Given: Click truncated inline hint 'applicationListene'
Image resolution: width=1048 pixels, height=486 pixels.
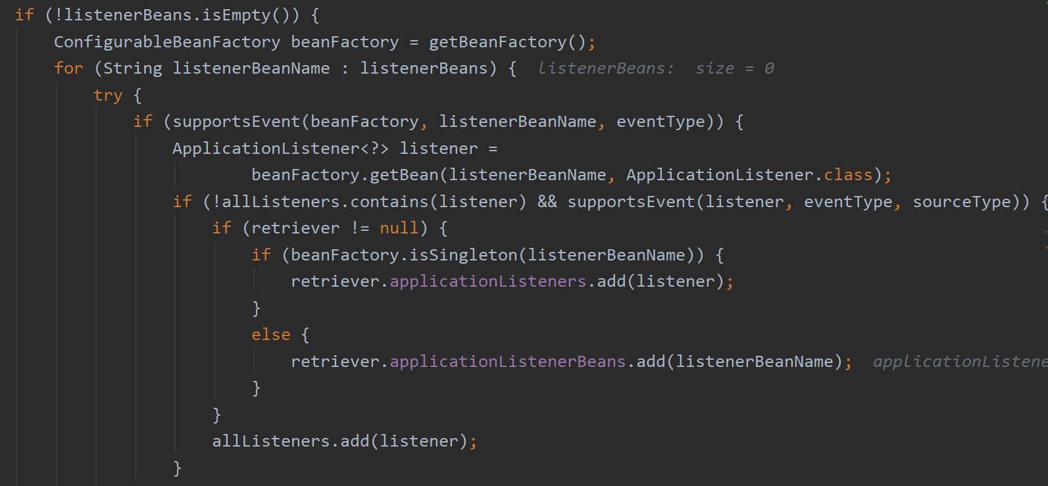Looking at the screenshot, I should click(x=961, y=362).
